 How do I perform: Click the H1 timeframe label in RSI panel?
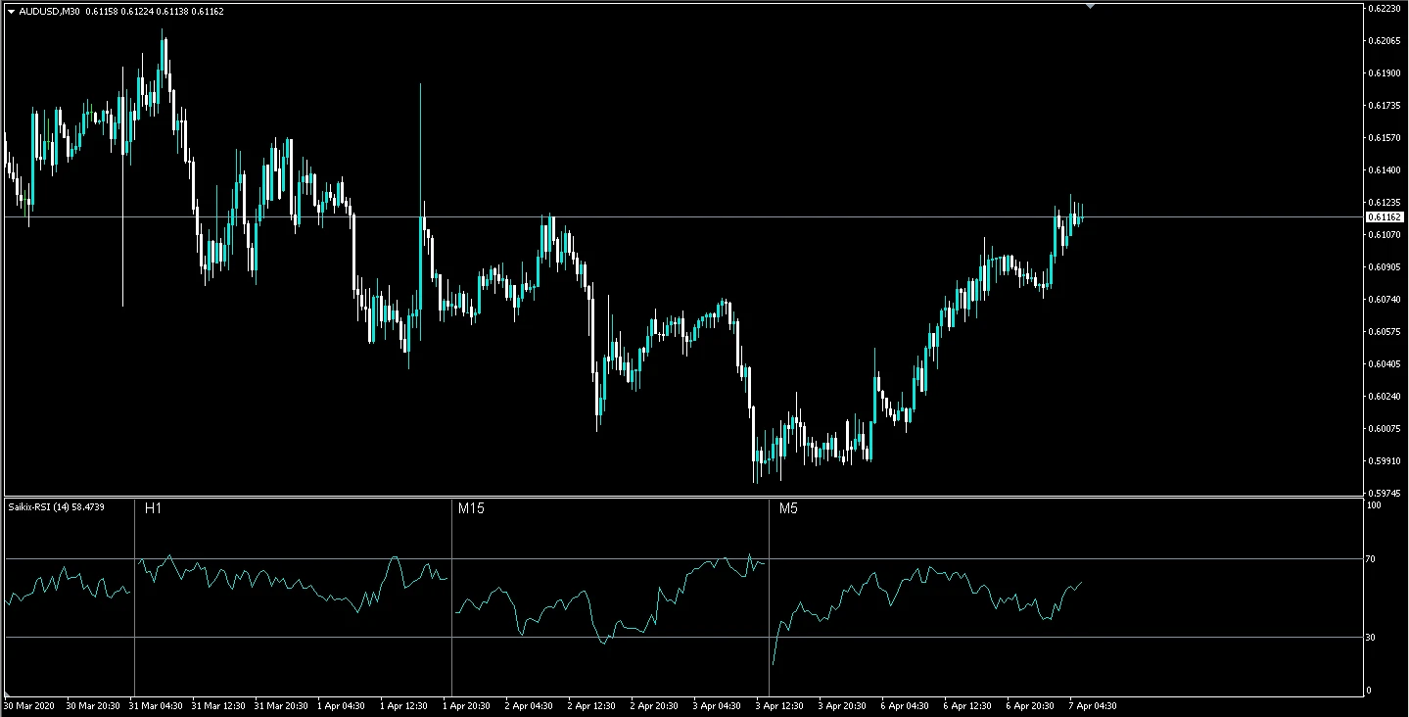point(153,508)
